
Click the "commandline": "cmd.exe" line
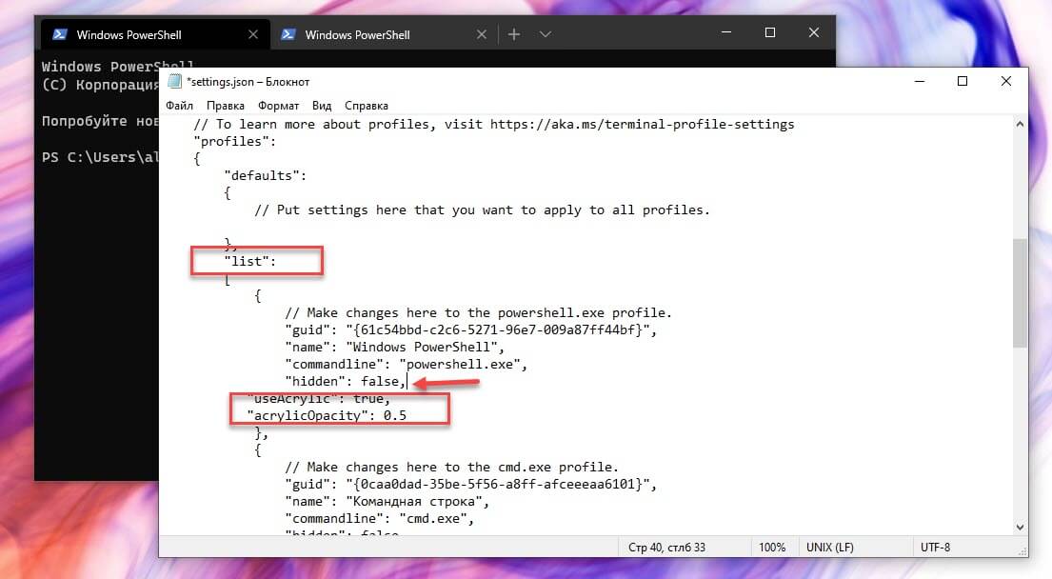coord(380,518)
